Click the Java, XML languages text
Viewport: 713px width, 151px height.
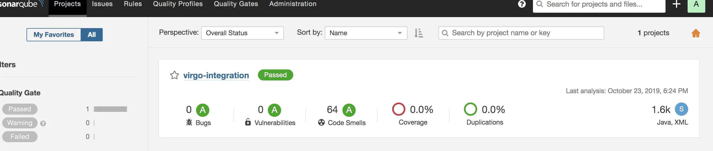672,123
